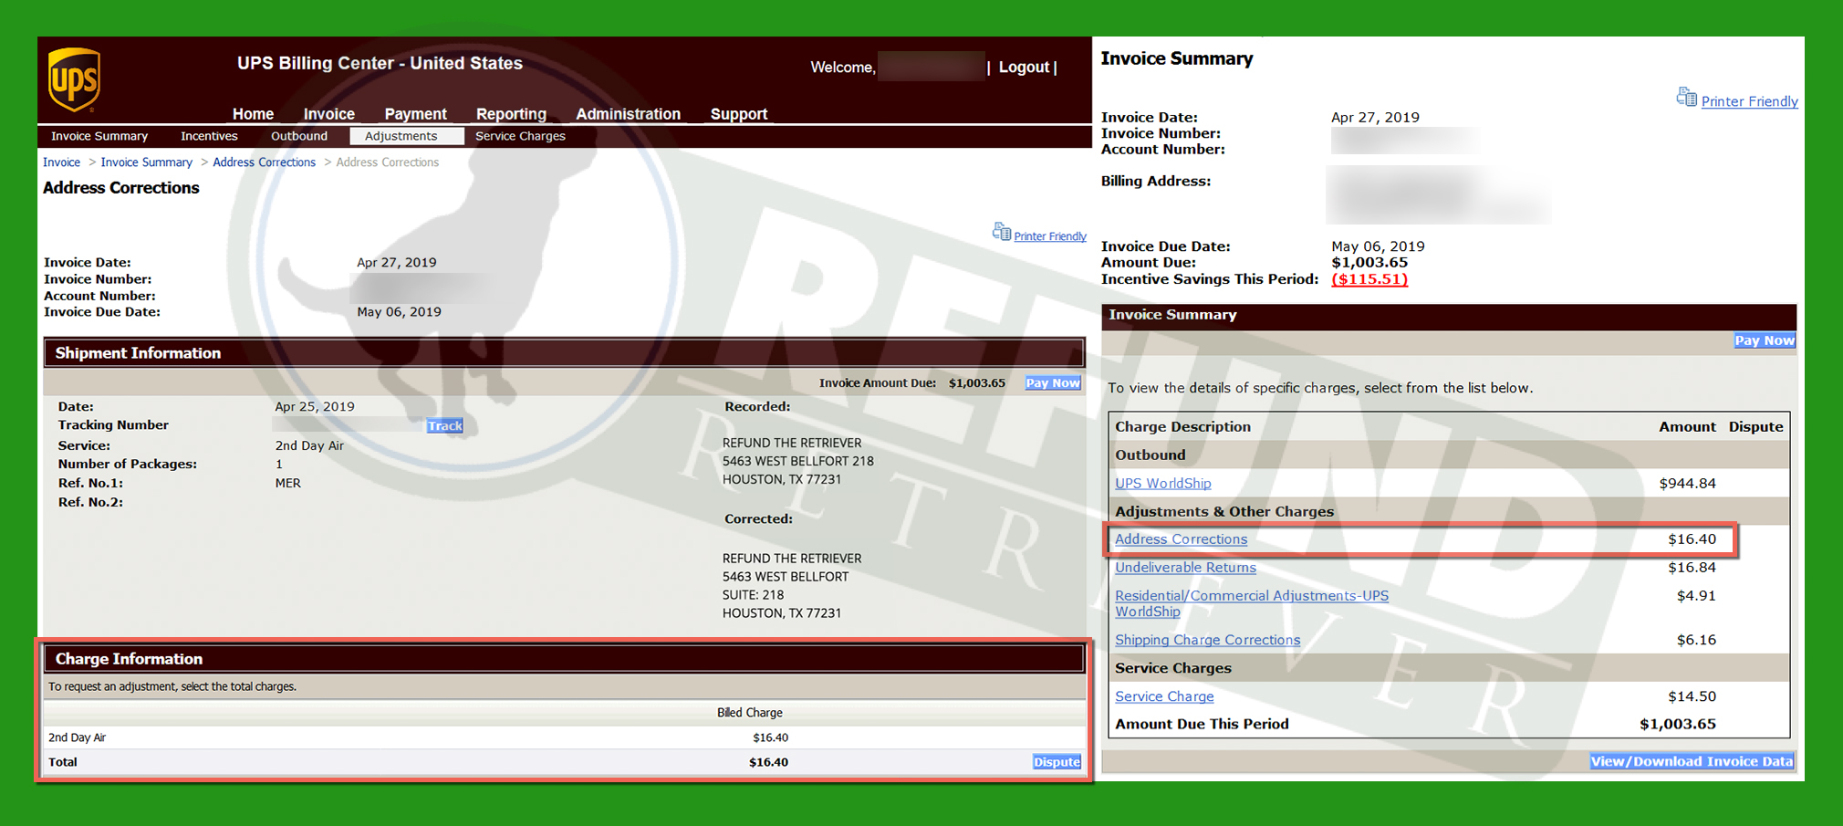
Task: Open Address Corrections charge link
Action: pyautogui.click(x=1181, y=538)
